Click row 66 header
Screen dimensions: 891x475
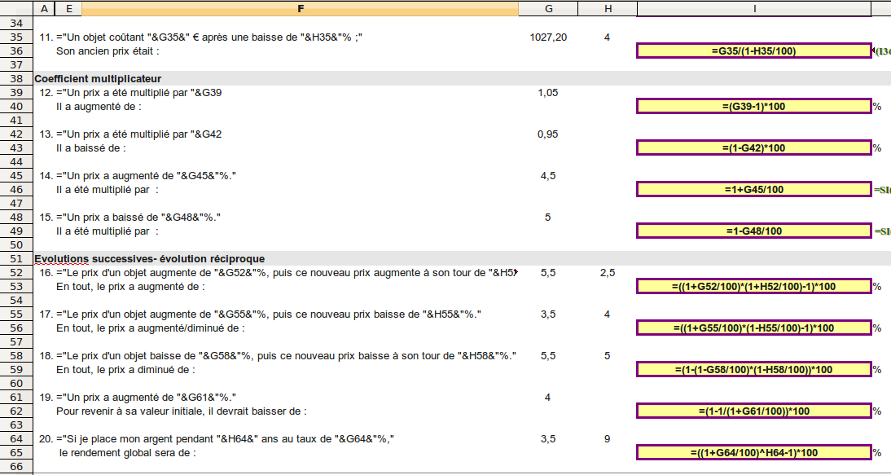16,467
